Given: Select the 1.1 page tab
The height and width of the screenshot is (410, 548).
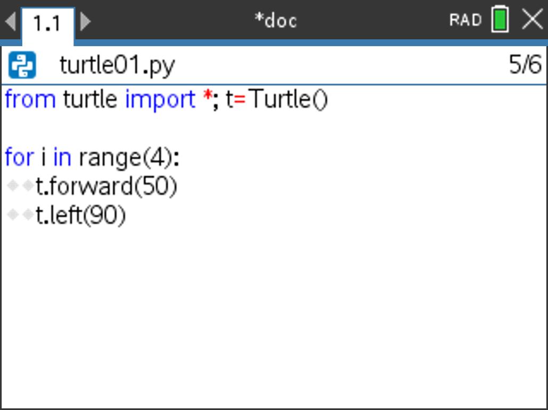Looking at the screenshot, I should click(47, 24).
